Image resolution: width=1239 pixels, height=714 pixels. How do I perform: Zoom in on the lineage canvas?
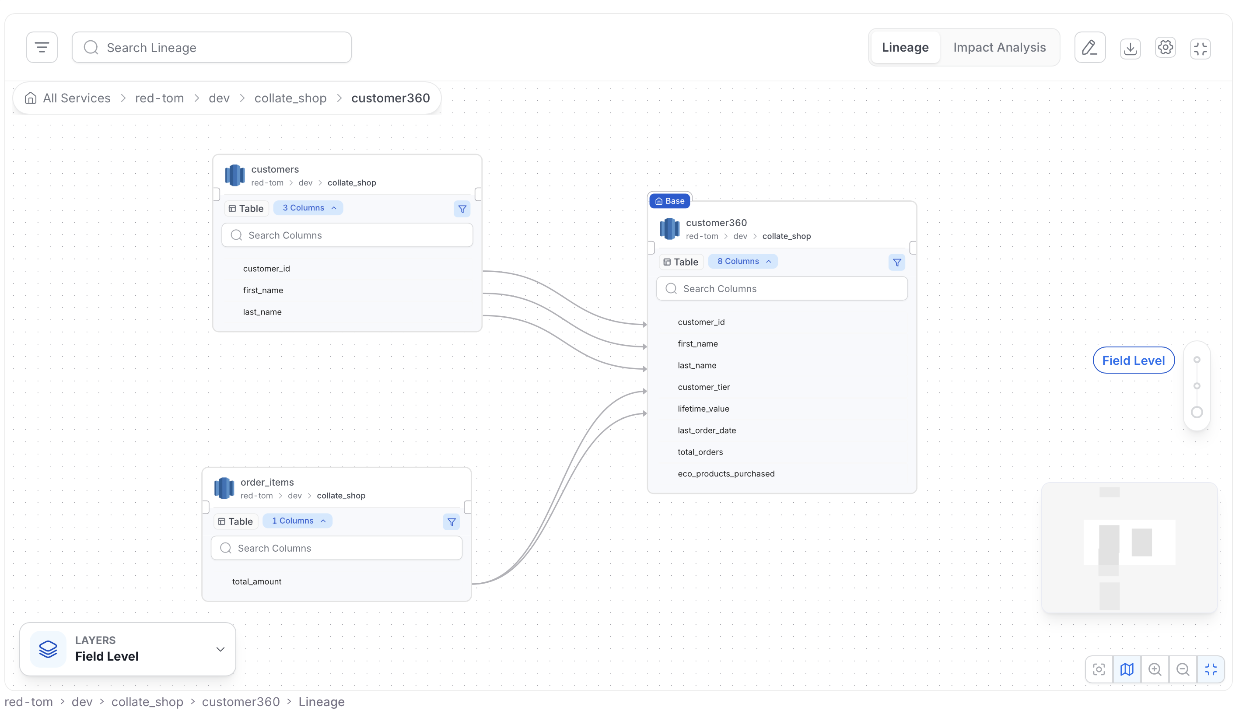click(1155, 669)
